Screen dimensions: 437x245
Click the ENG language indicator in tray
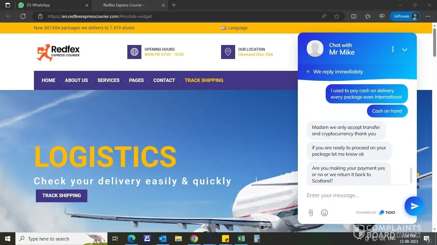point(392,239)
